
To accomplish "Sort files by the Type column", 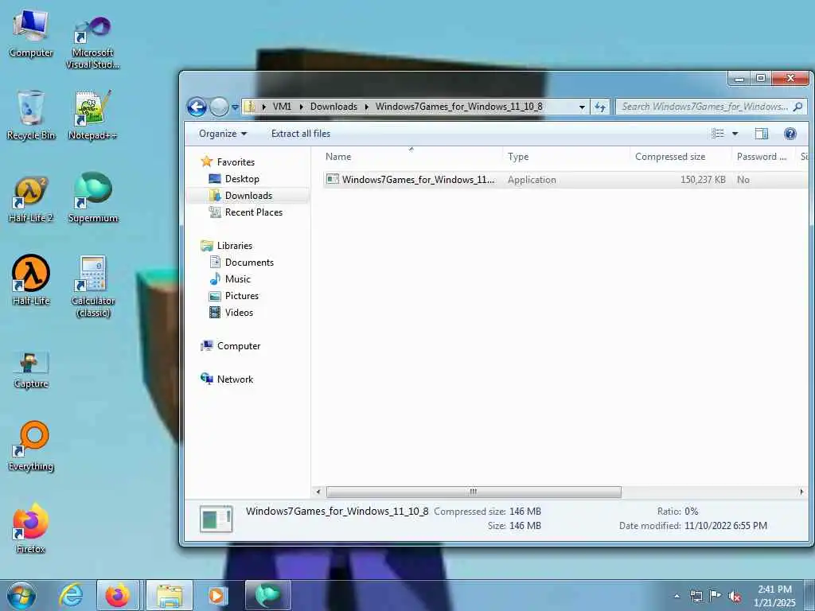I will click(518, 157).
